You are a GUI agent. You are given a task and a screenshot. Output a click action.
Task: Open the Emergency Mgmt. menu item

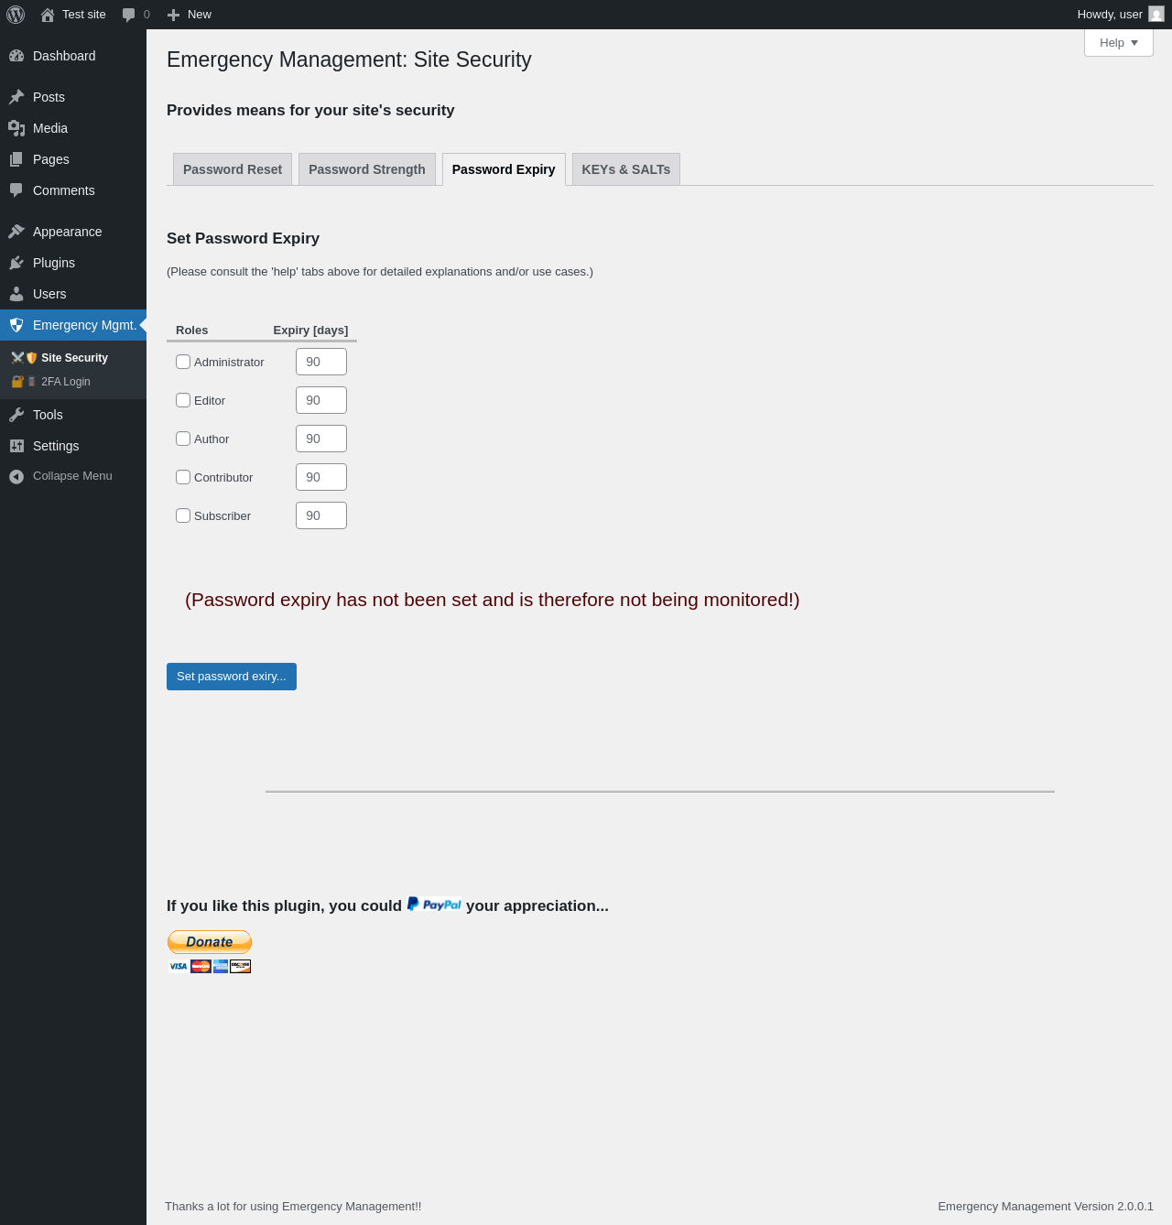73,325
